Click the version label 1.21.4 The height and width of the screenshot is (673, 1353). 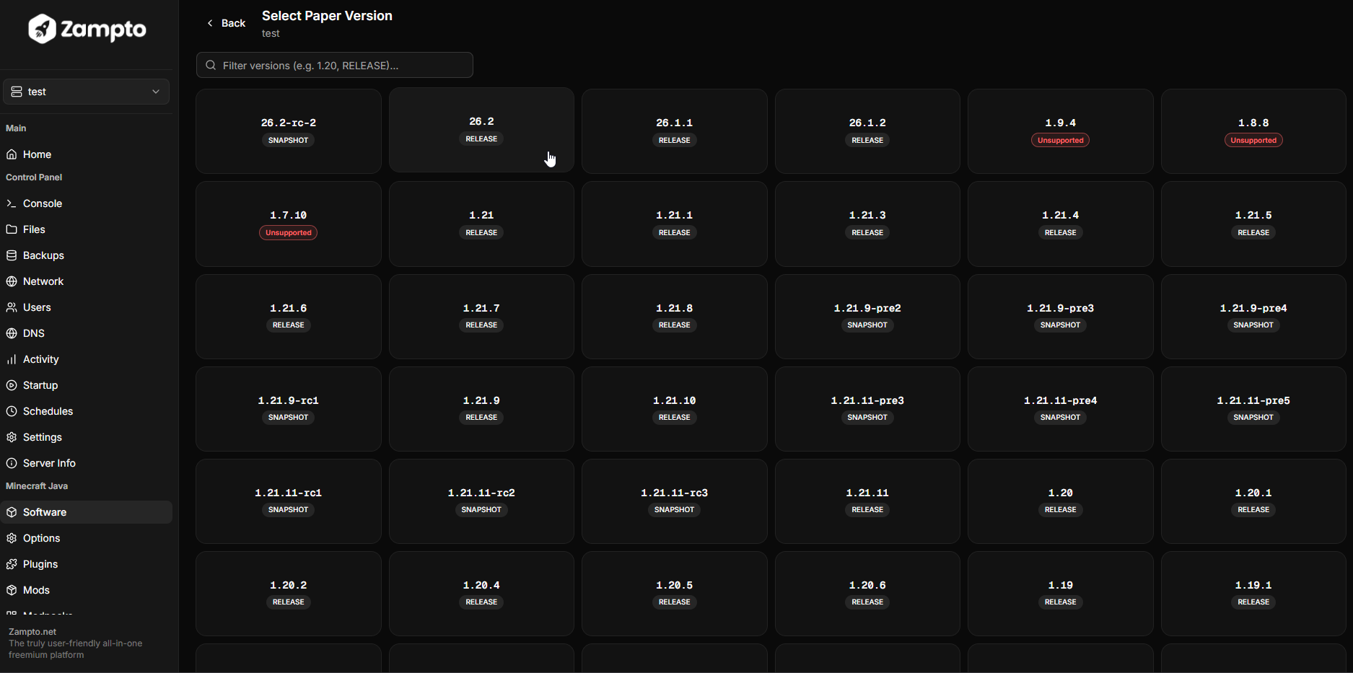click(1060, 215)
